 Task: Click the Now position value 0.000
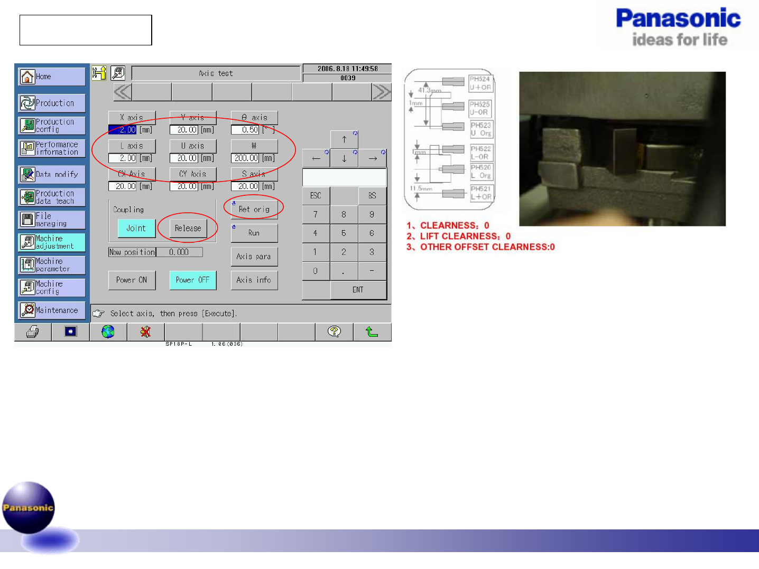coord(179,252)
